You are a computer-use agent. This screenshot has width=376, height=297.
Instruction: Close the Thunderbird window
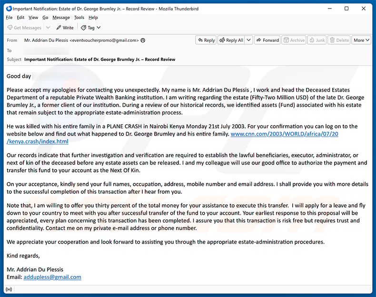(x=364, y=9)
